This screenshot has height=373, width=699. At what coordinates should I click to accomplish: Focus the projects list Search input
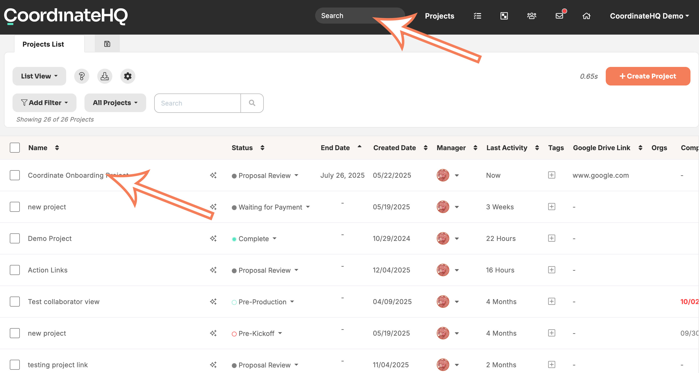pos(198,103)
